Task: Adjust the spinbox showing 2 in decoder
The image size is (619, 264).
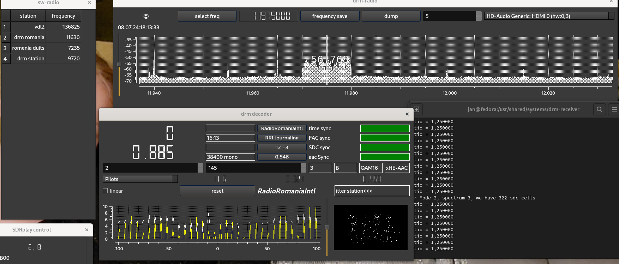Action: (153, 168)
